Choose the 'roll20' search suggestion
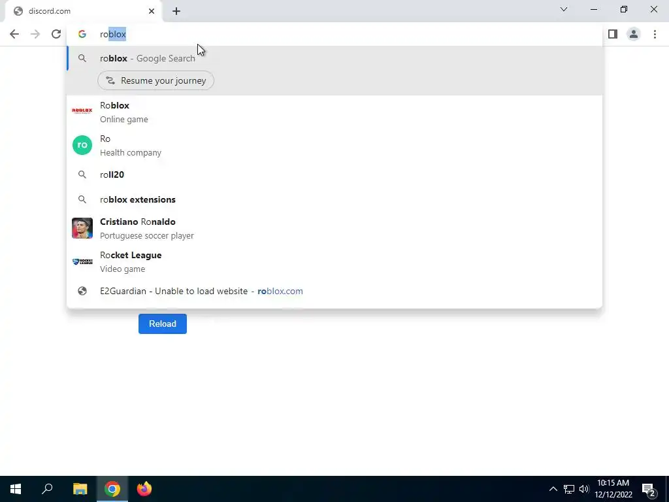Viewport: 669px width, 502px height. tap(334, 175)
